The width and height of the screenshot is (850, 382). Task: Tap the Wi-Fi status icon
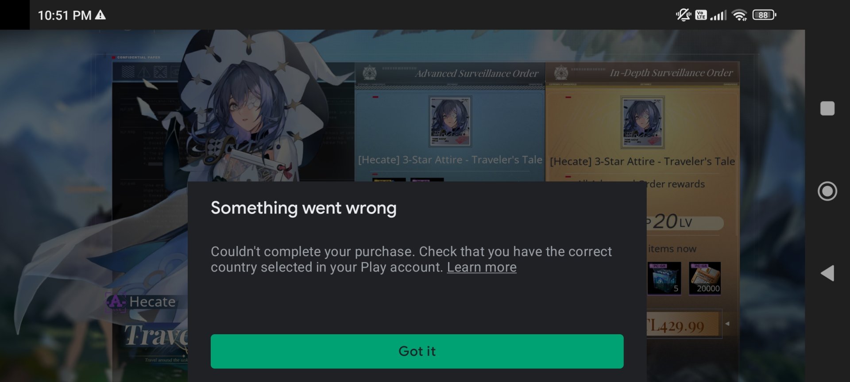coord(739,15)
